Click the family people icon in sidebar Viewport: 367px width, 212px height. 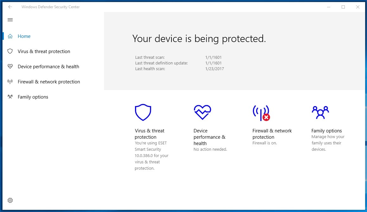10,97
